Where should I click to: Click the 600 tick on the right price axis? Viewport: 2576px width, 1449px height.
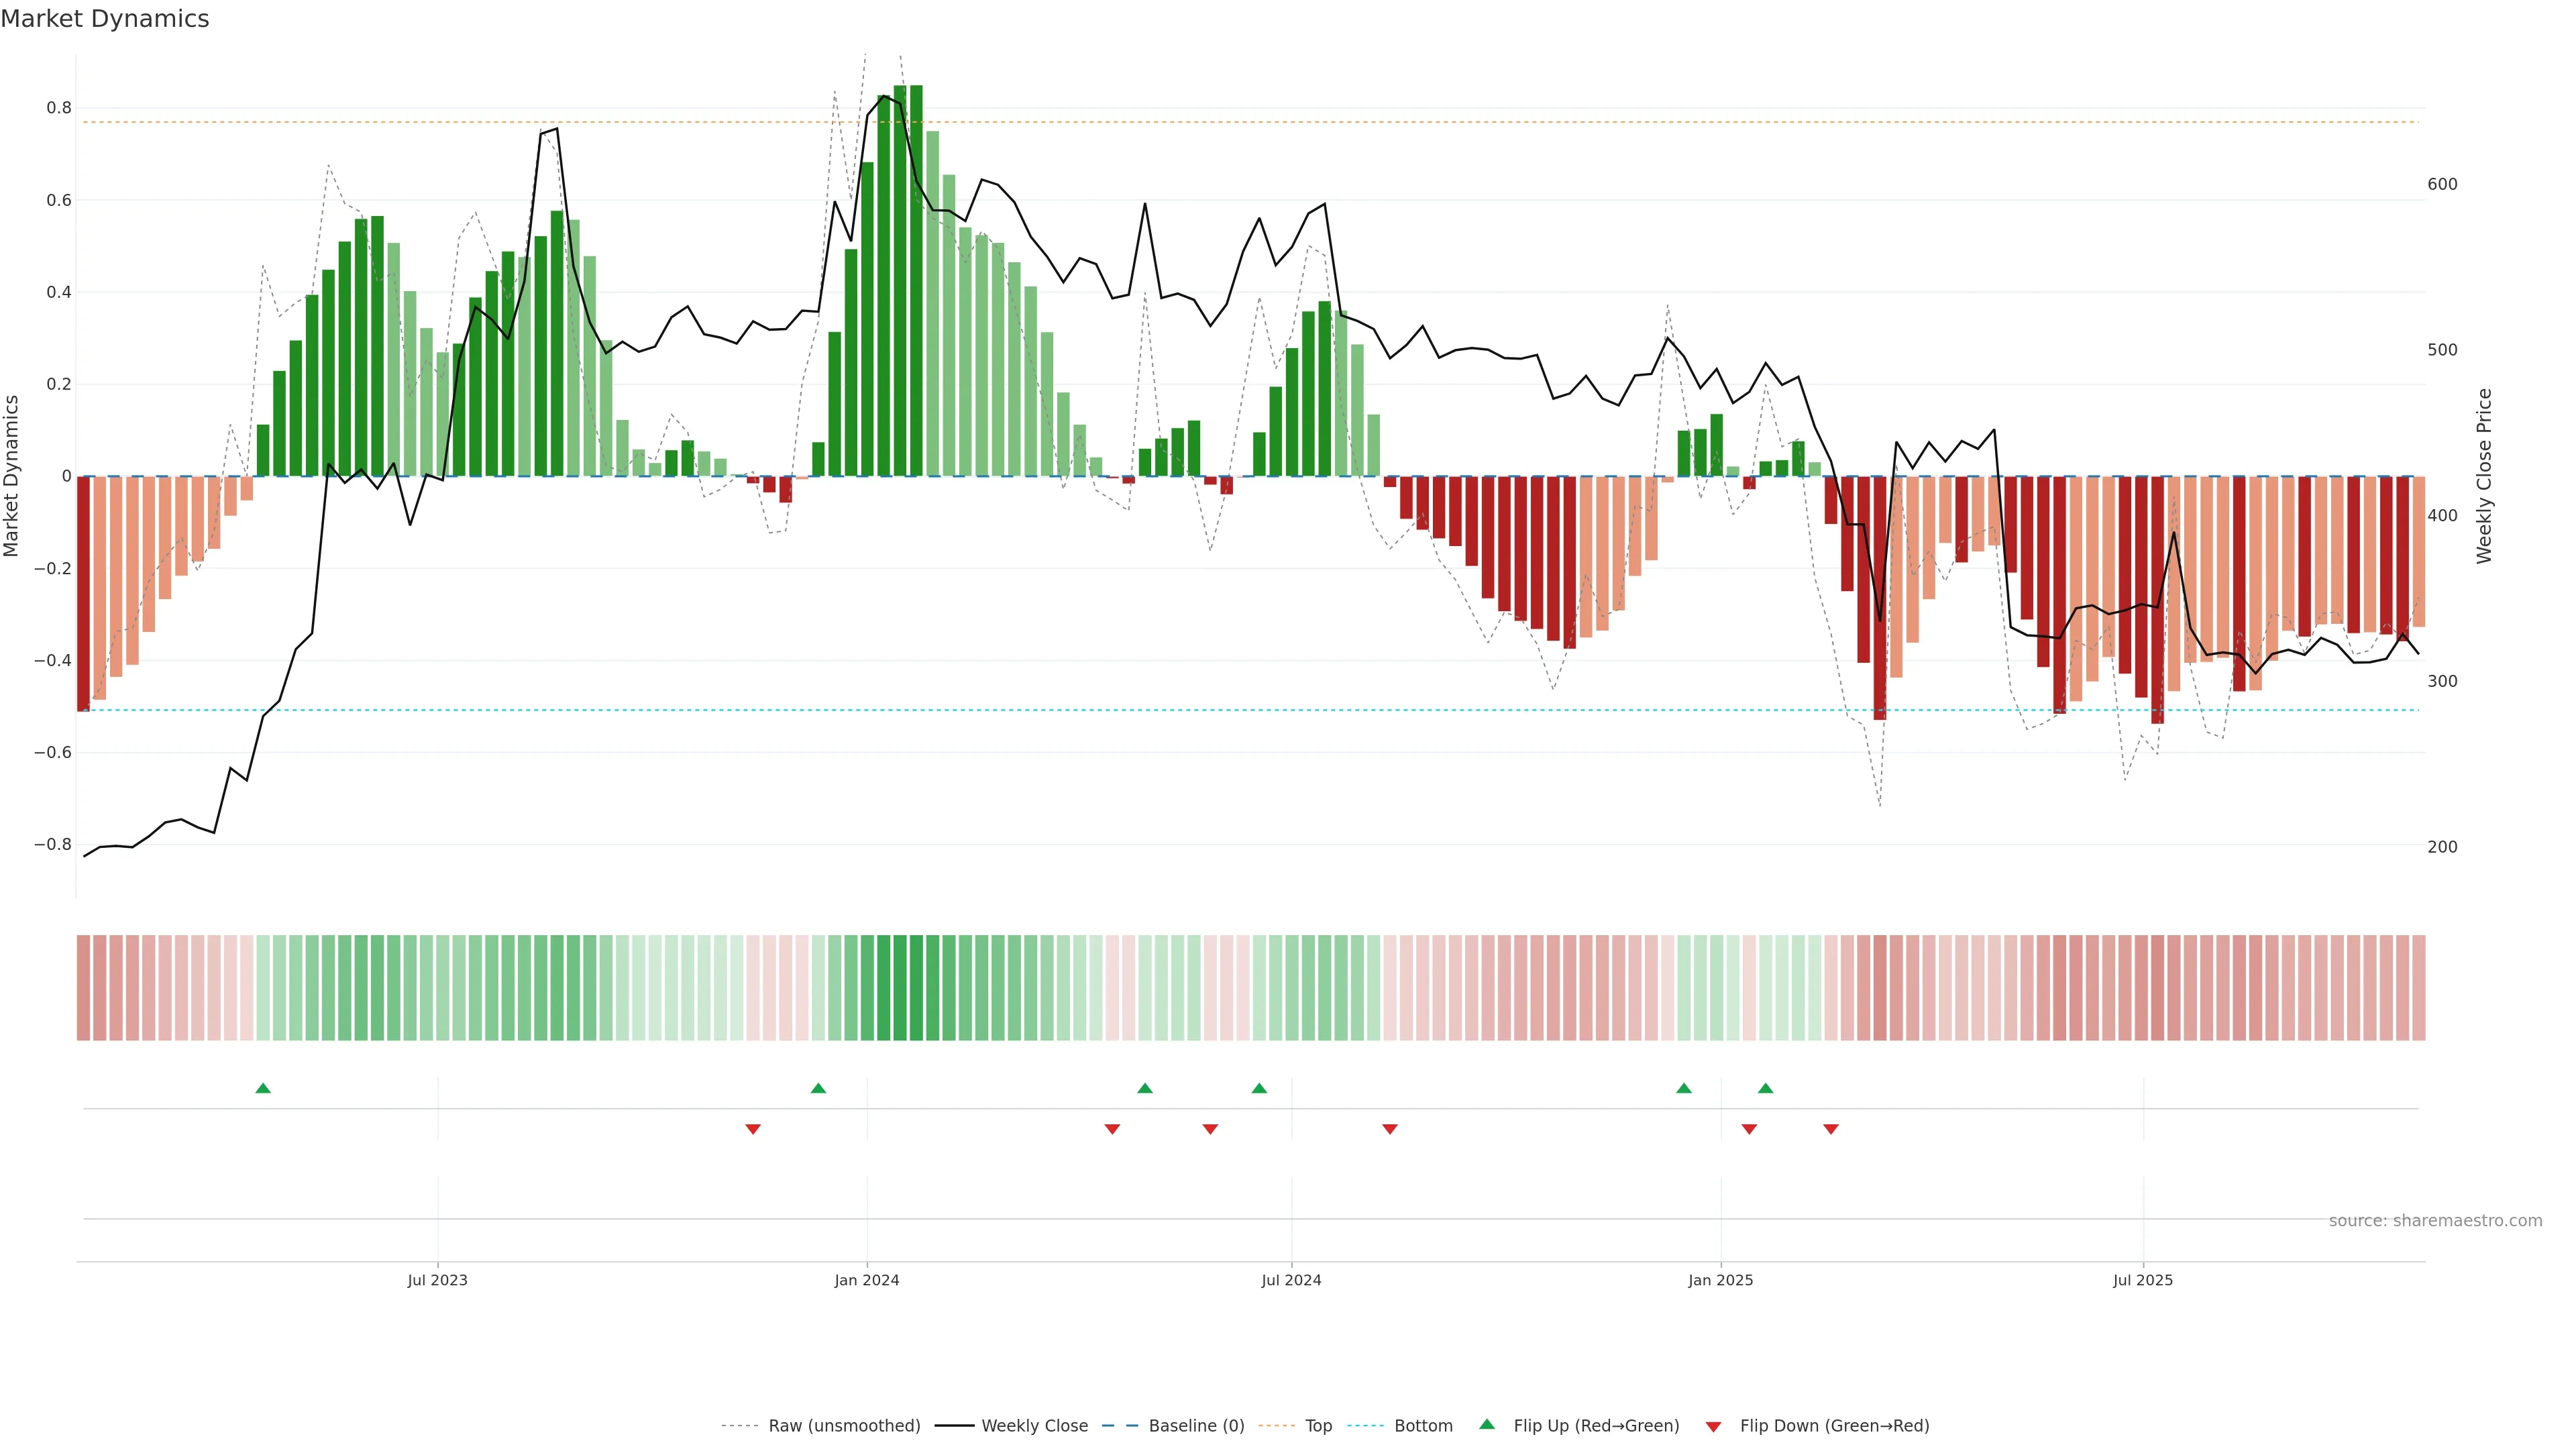point(2442,184)
